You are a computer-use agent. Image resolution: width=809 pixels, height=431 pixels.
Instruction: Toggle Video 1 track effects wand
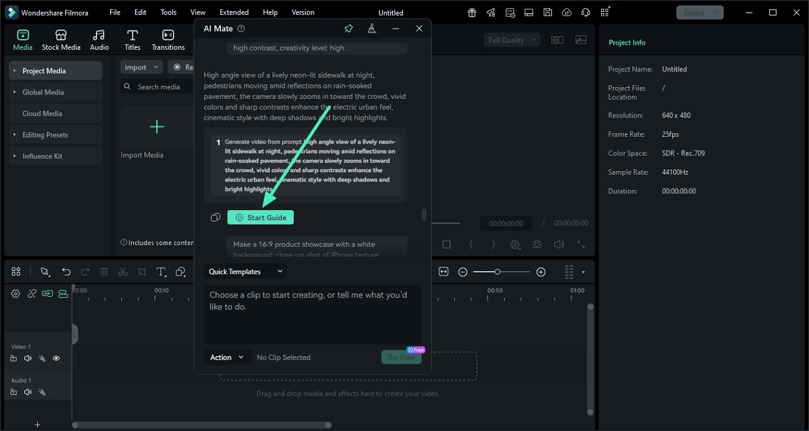[42, 358]
